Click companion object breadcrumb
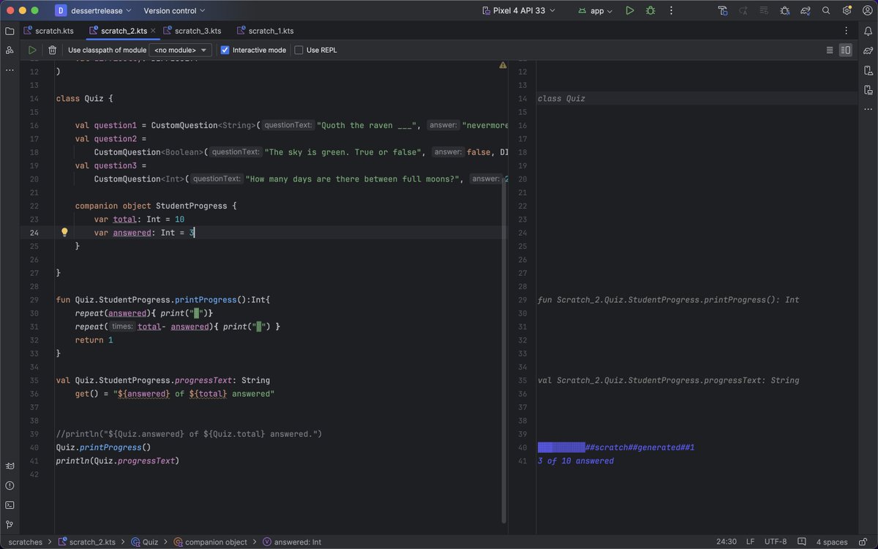878x549 pixels. [x=210, y=542]
